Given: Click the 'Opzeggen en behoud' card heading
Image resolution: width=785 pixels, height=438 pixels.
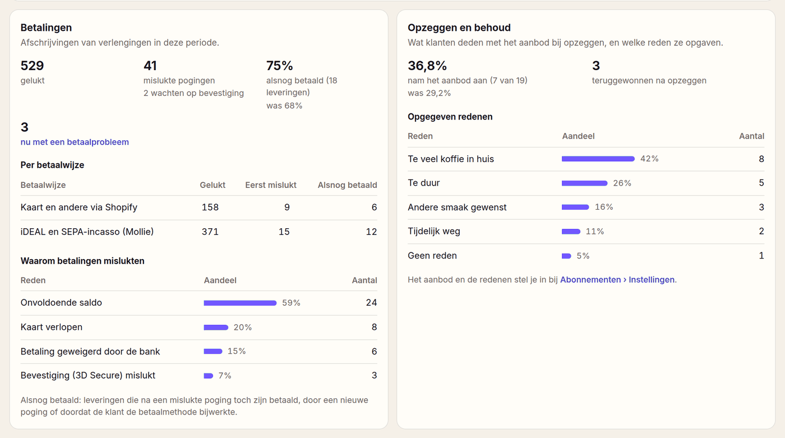Looking at the screenshot, I should point(459,27).
